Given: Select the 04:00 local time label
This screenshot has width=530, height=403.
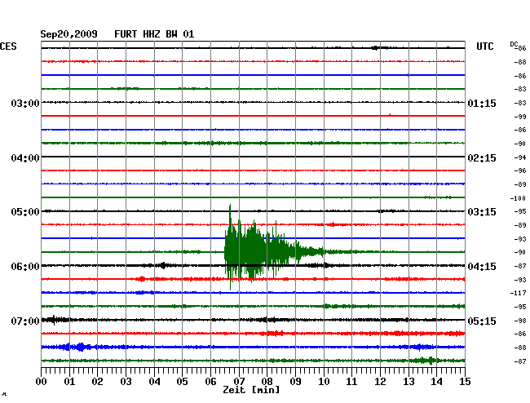Looking at the screenshot, I should point(25,158).
